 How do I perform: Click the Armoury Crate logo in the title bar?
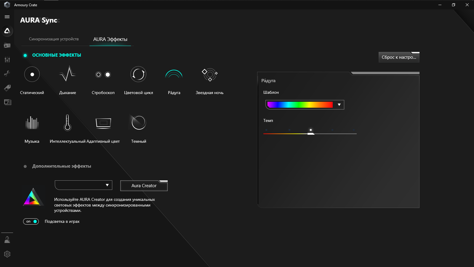tap(7, 5)
